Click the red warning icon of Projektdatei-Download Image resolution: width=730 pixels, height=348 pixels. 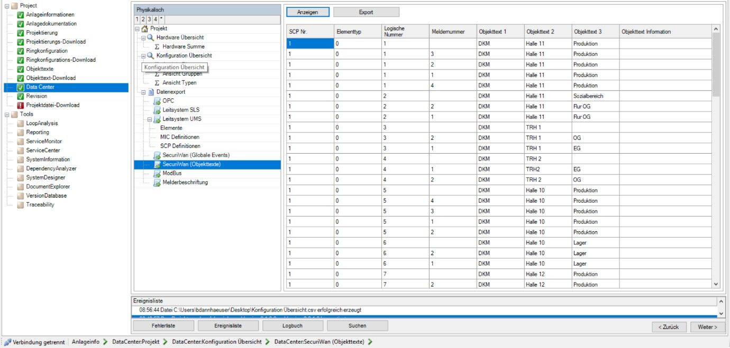(x=20, y=105)
